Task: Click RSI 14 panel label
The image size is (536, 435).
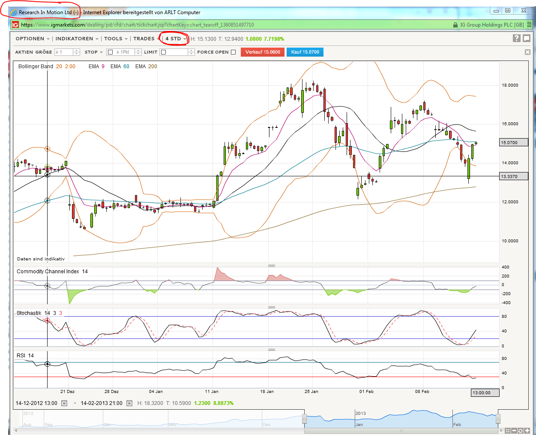Action: [x=25, y=356]
